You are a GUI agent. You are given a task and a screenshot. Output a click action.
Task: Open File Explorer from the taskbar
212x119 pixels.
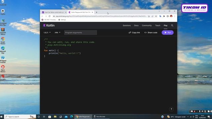coord(55,117)
